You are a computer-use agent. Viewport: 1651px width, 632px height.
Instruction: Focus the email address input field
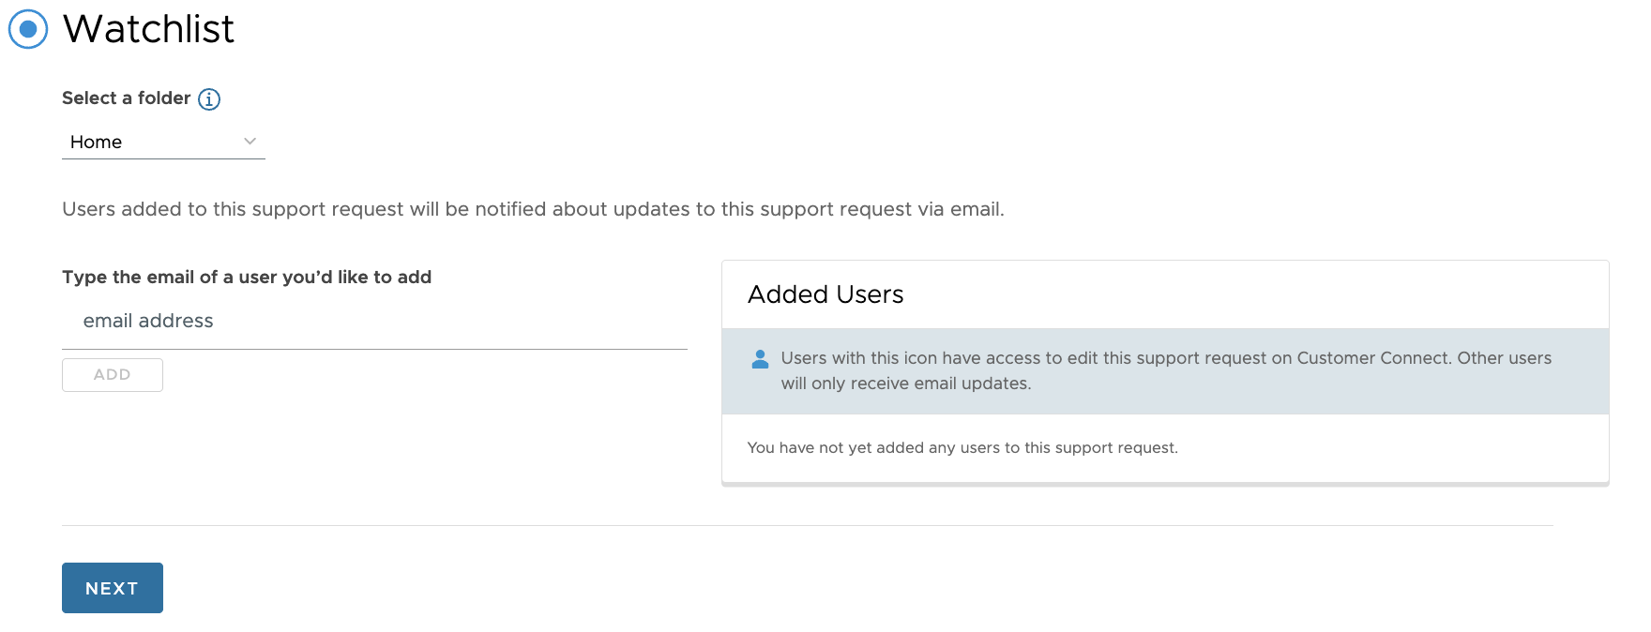(374, 322)
